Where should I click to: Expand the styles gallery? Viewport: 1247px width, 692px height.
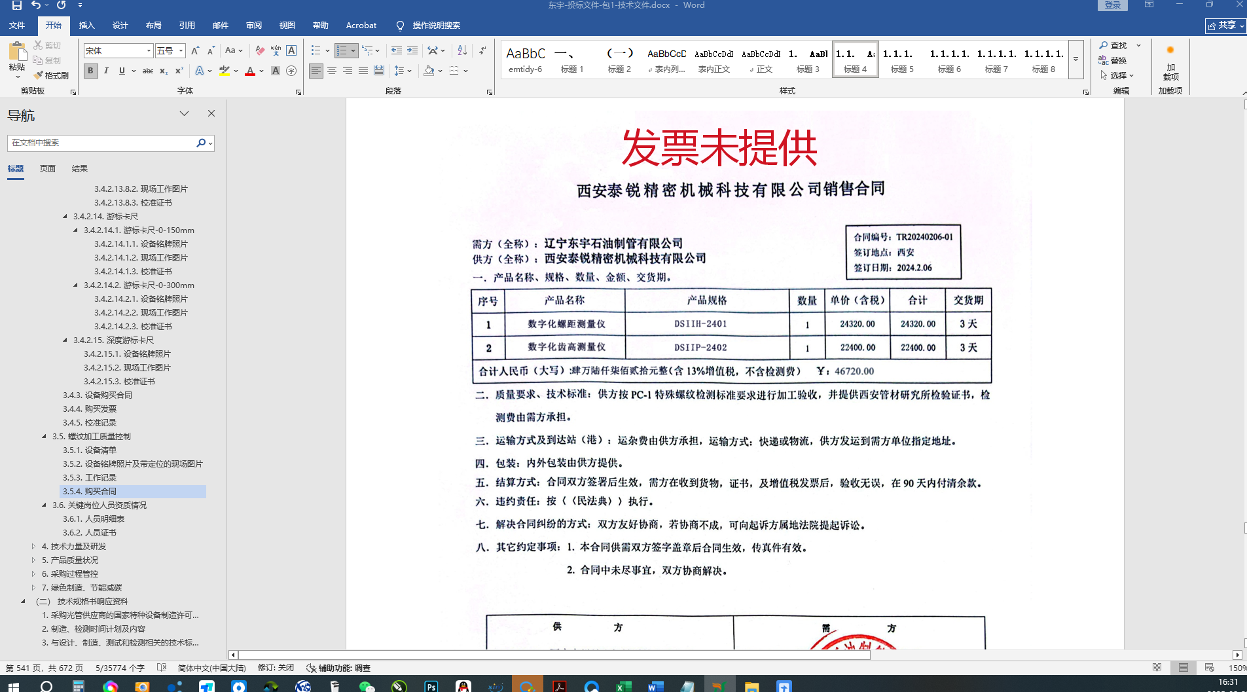(1075, 59)
